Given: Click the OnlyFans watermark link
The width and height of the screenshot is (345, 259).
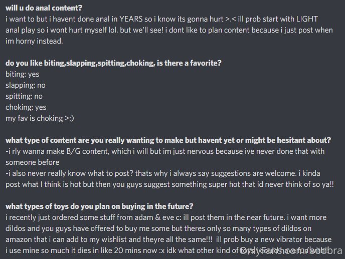Looking at the screenshot, I should [x=291, y=251].
